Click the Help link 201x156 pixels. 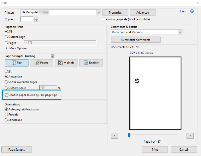[183, 11]
